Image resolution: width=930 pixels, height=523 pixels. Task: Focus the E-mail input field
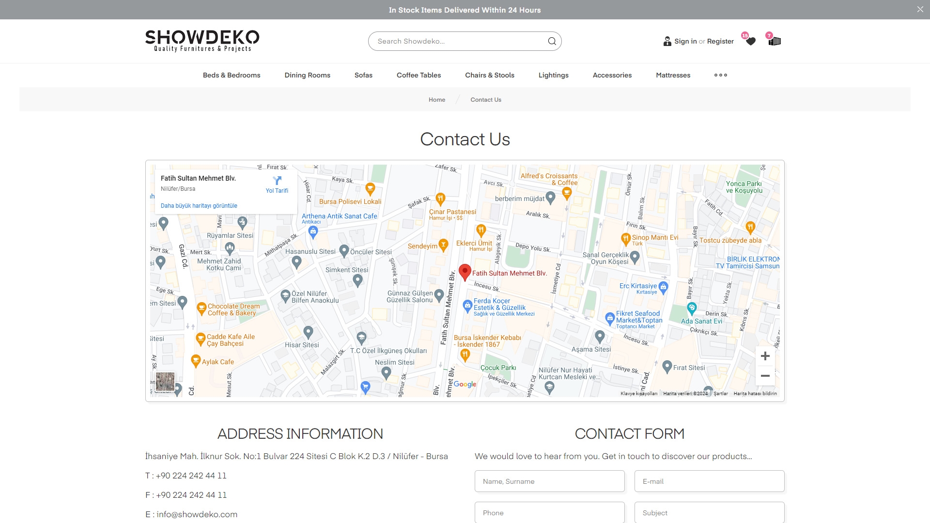709,481
